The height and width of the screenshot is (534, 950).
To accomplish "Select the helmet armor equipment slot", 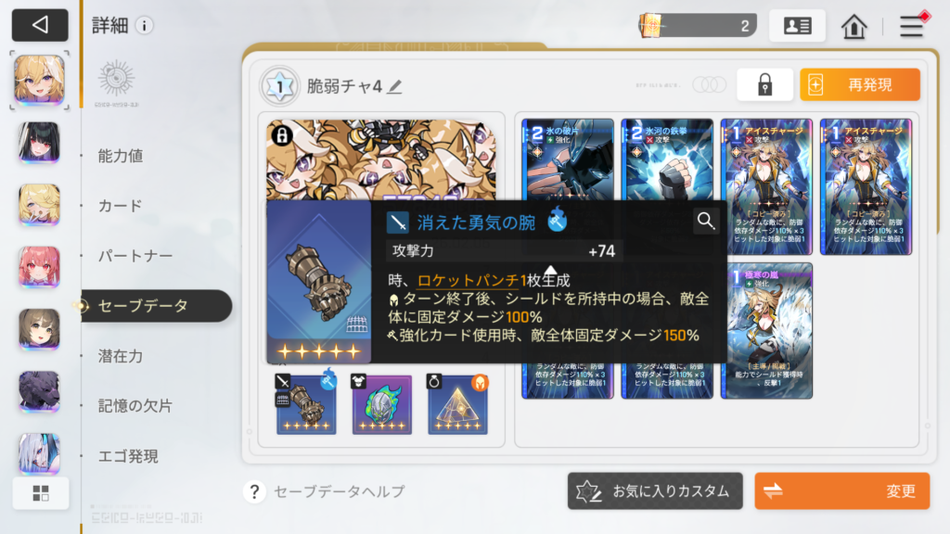I will (381, 404).
